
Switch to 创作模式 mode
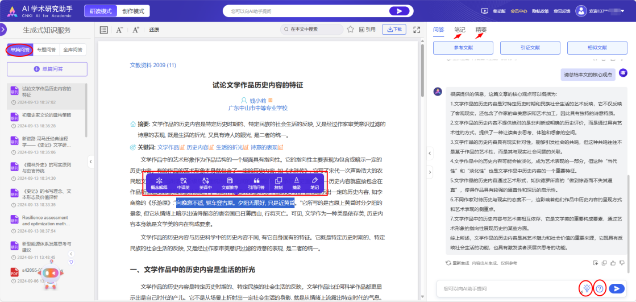tap(134, 11)
